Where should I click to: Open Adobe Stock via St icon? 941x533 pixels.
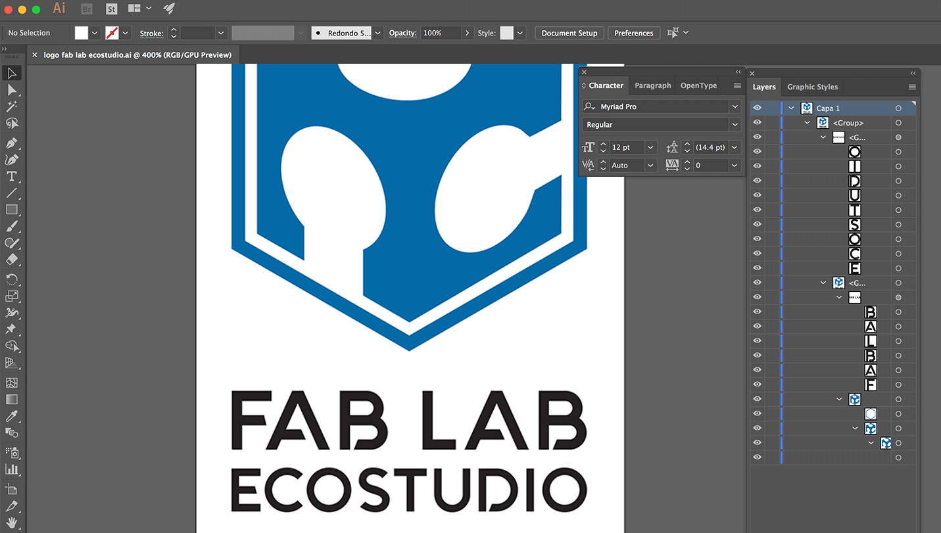pyautogui.click(x=111, y=9)
